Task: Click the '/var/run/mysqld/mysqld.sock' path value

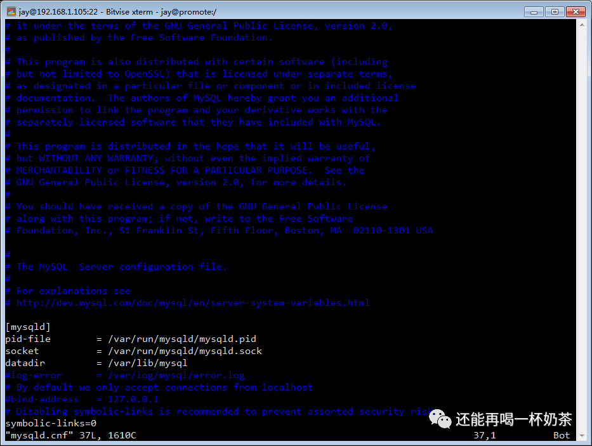Action: (185, 351)
